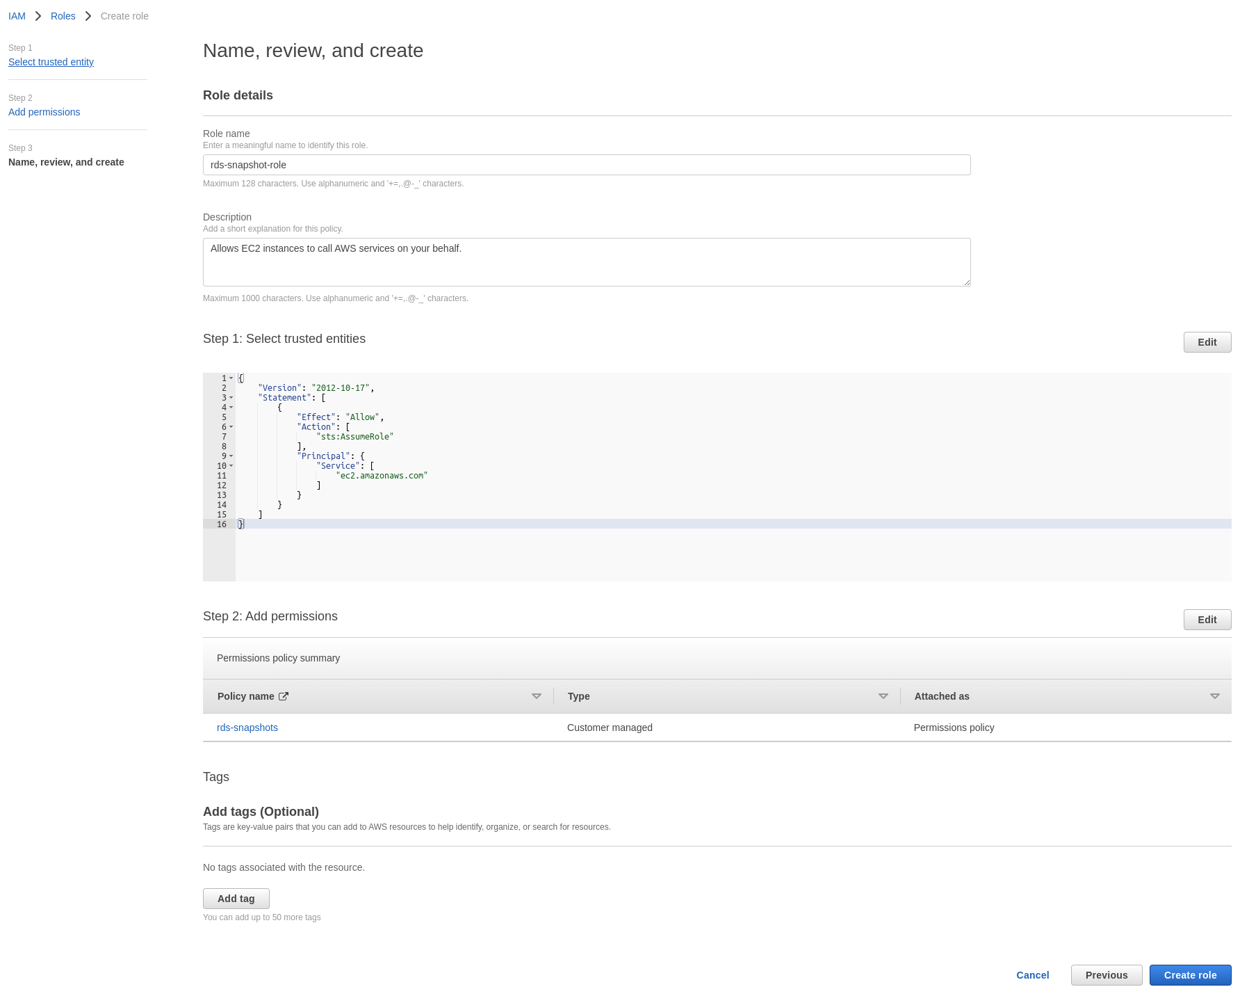Collapse the Statement array fold on line 3
This screenshot has height=996, width=1240.
[x=231, y=397]
